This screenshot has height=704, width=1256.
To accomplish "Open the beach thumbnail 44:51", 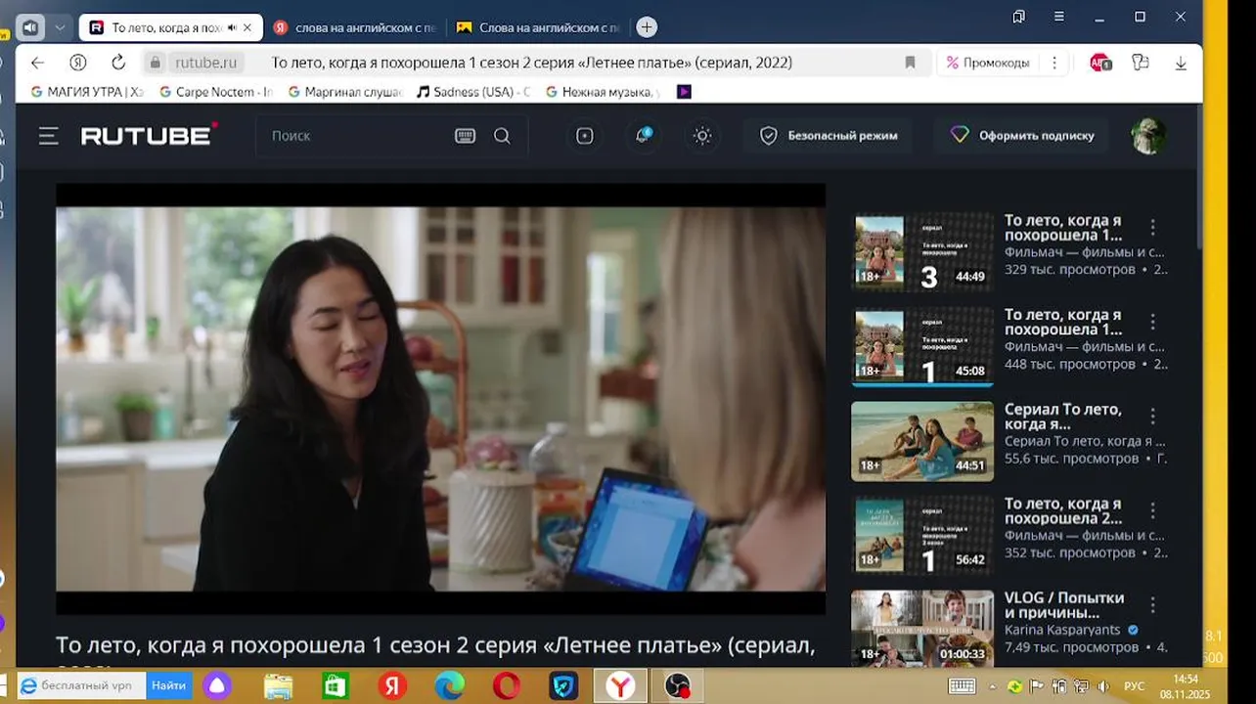I will pos(922,441).
